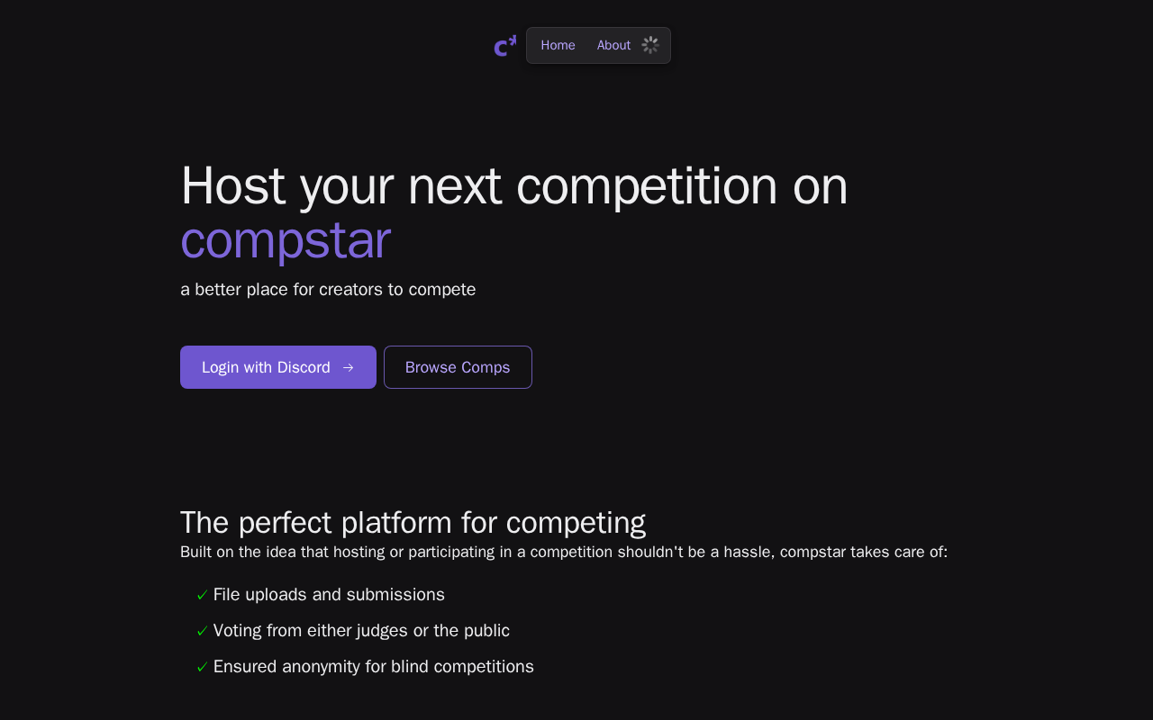Click the large purple 'compstar' word
This screenshot has width=1153, height=720.
[x=285, y=240]
